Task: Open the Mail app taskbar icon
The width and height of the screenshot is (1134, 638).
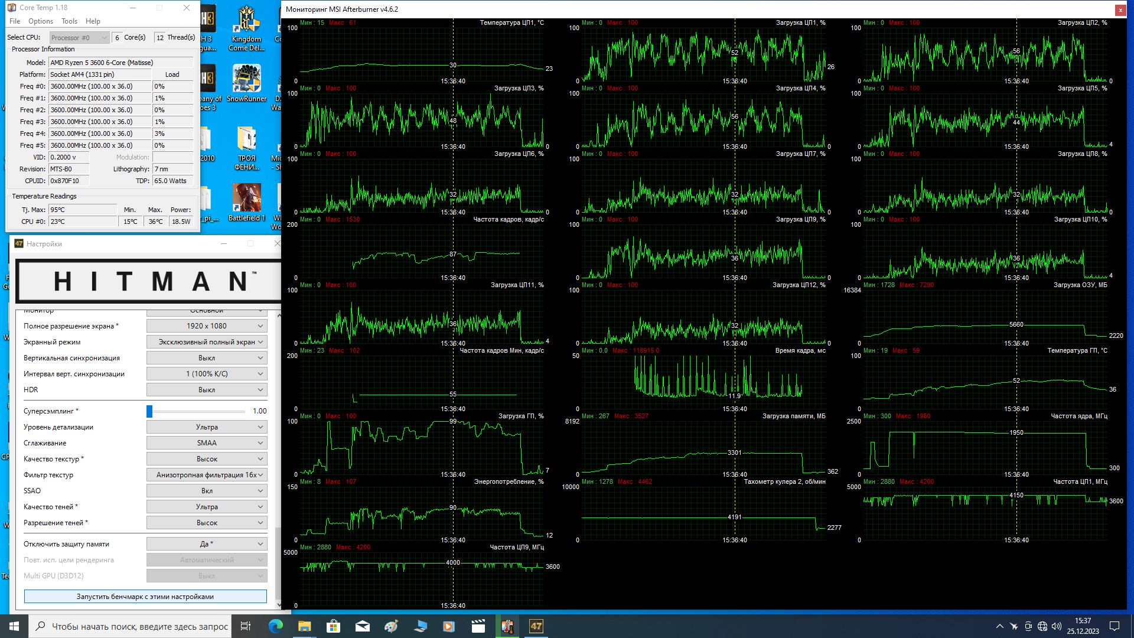Action: click(x=362, y=626)
